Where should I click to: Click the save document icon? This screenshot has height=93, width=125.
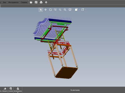36,2
